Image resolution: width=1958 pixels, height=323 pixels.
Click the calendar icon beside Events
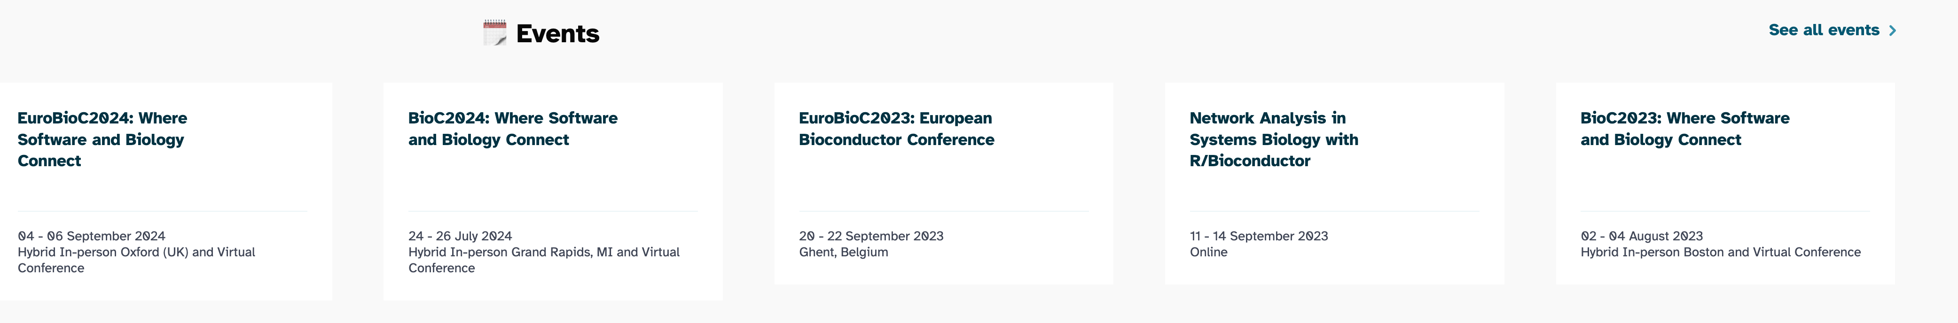pos(495,33)
